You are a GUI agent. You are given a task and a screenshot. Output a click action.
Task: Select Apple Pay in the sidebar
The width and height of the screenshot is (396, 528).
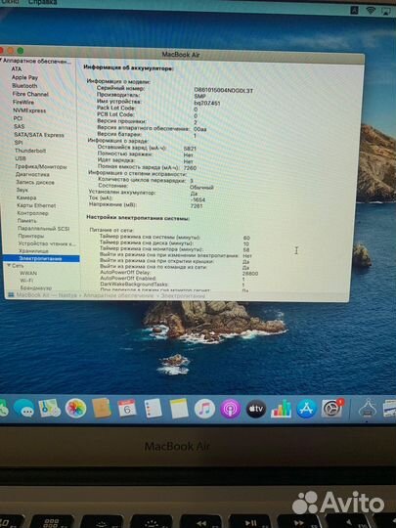coord(24,77)
